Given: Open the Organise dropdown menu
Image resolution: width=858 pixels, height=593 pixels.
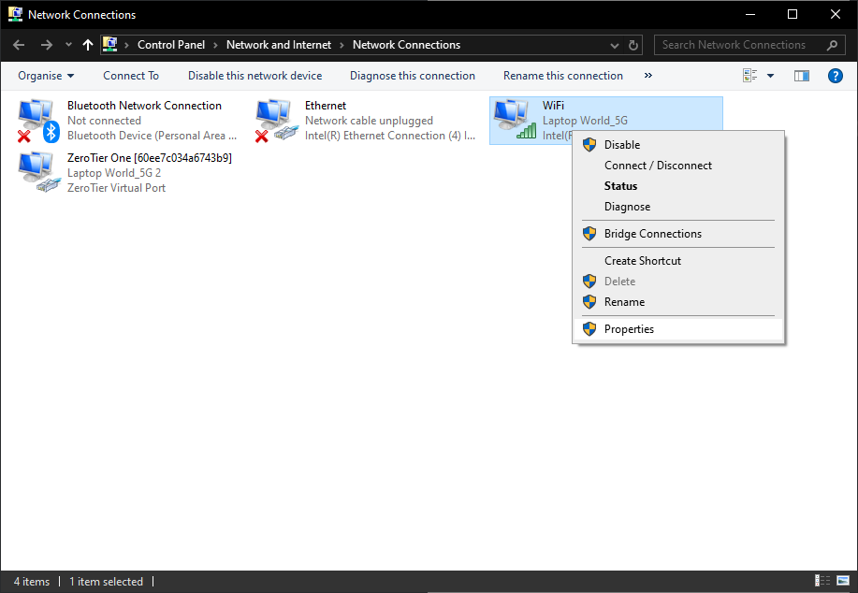Looking at the screenshot, I should coord(46,76).
